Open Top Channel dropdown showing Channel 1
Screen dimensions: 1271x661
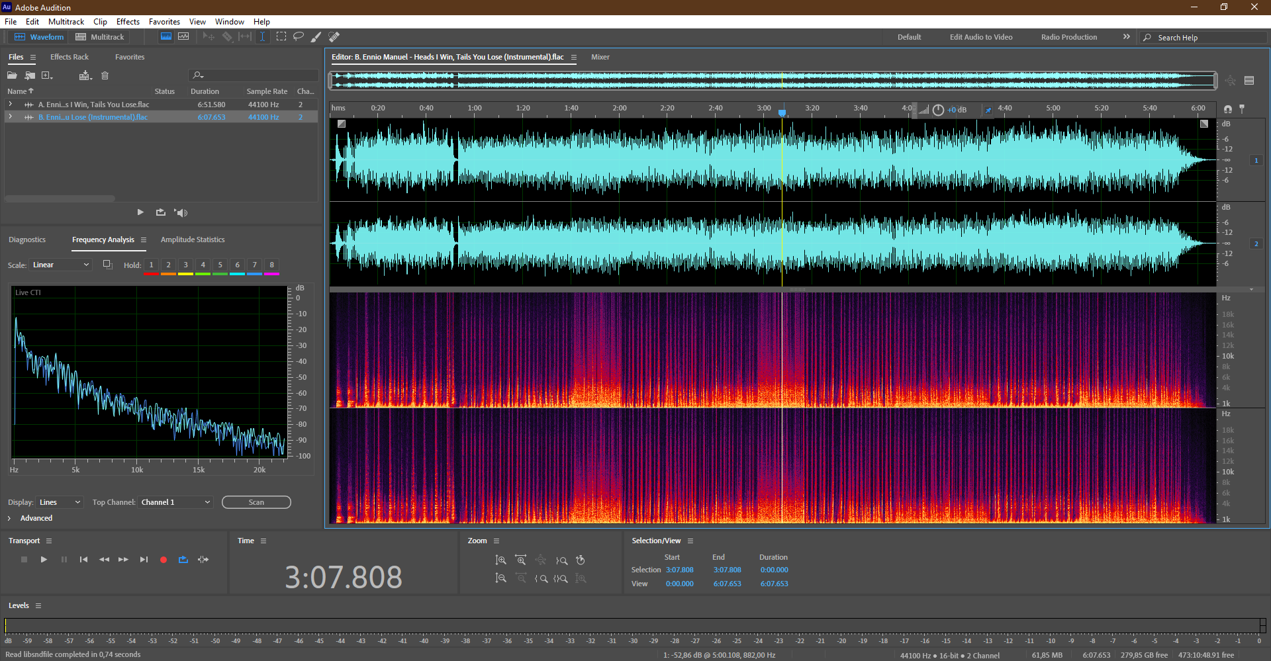pyautogui.click(x=175, y=502)
